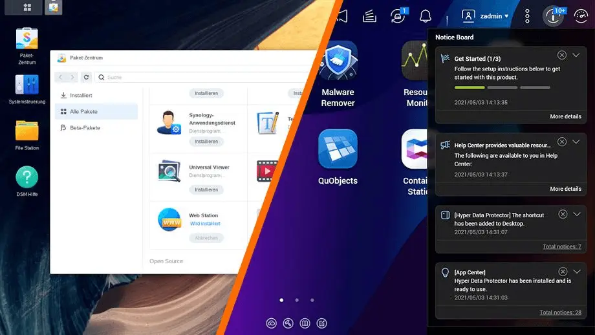Select the Installiert sidebar tab
This screenshot has height=335, width=595.
(81, 95)
